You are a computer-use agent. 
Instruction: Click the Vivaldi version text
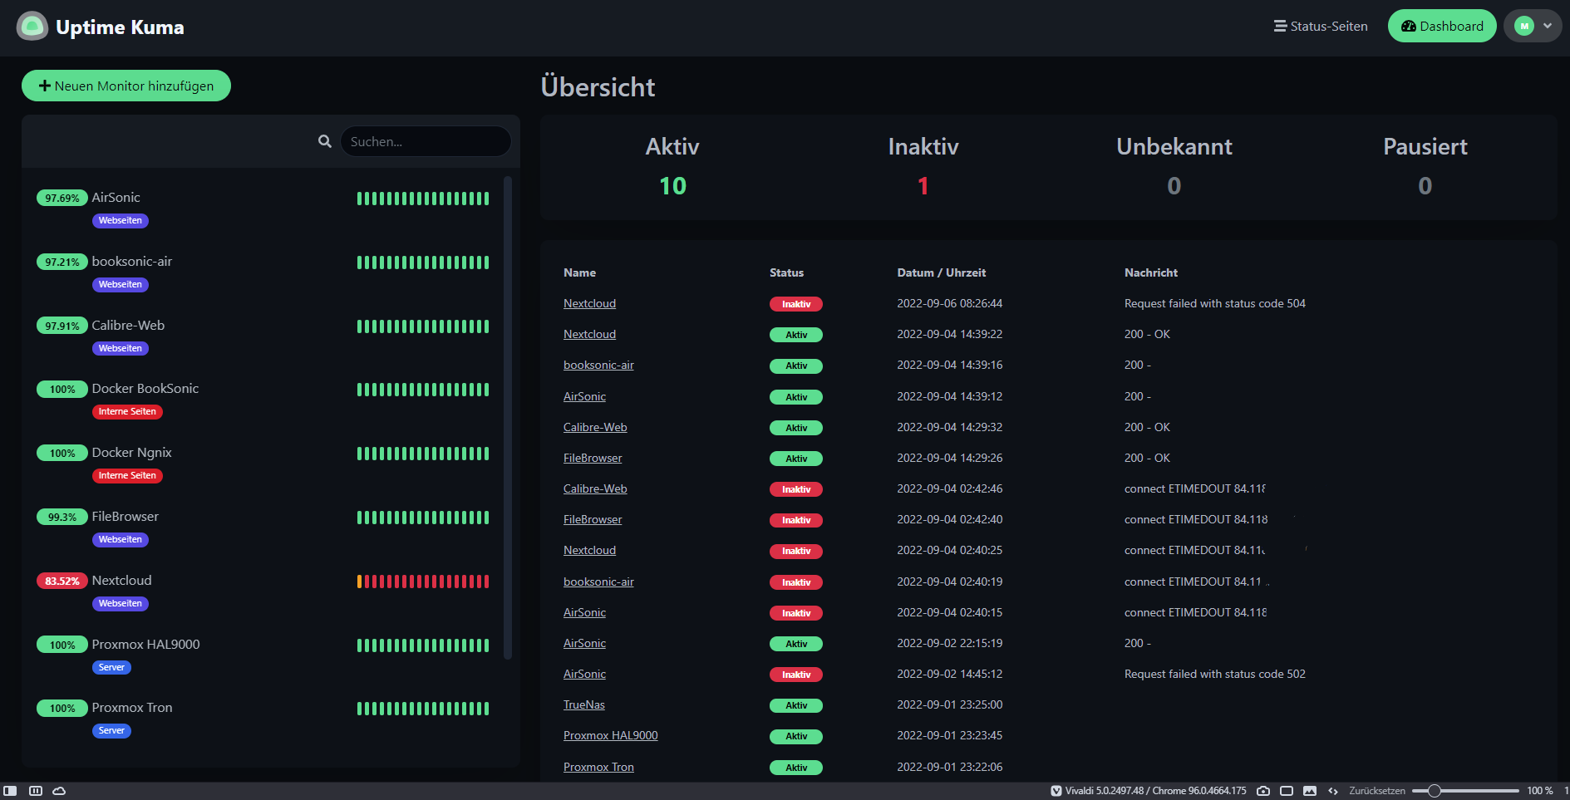click(x=1156, y=791)
